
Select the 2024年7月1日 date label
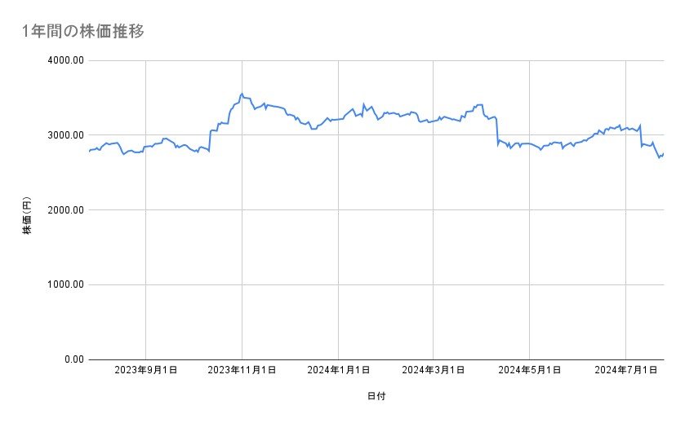pyautogui.click(x=625, y=371)
